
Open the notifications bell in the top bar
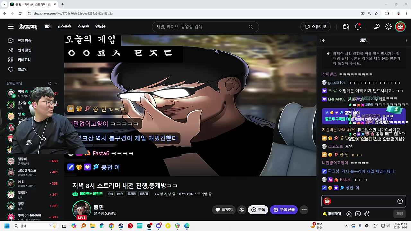tap(358, 27)
